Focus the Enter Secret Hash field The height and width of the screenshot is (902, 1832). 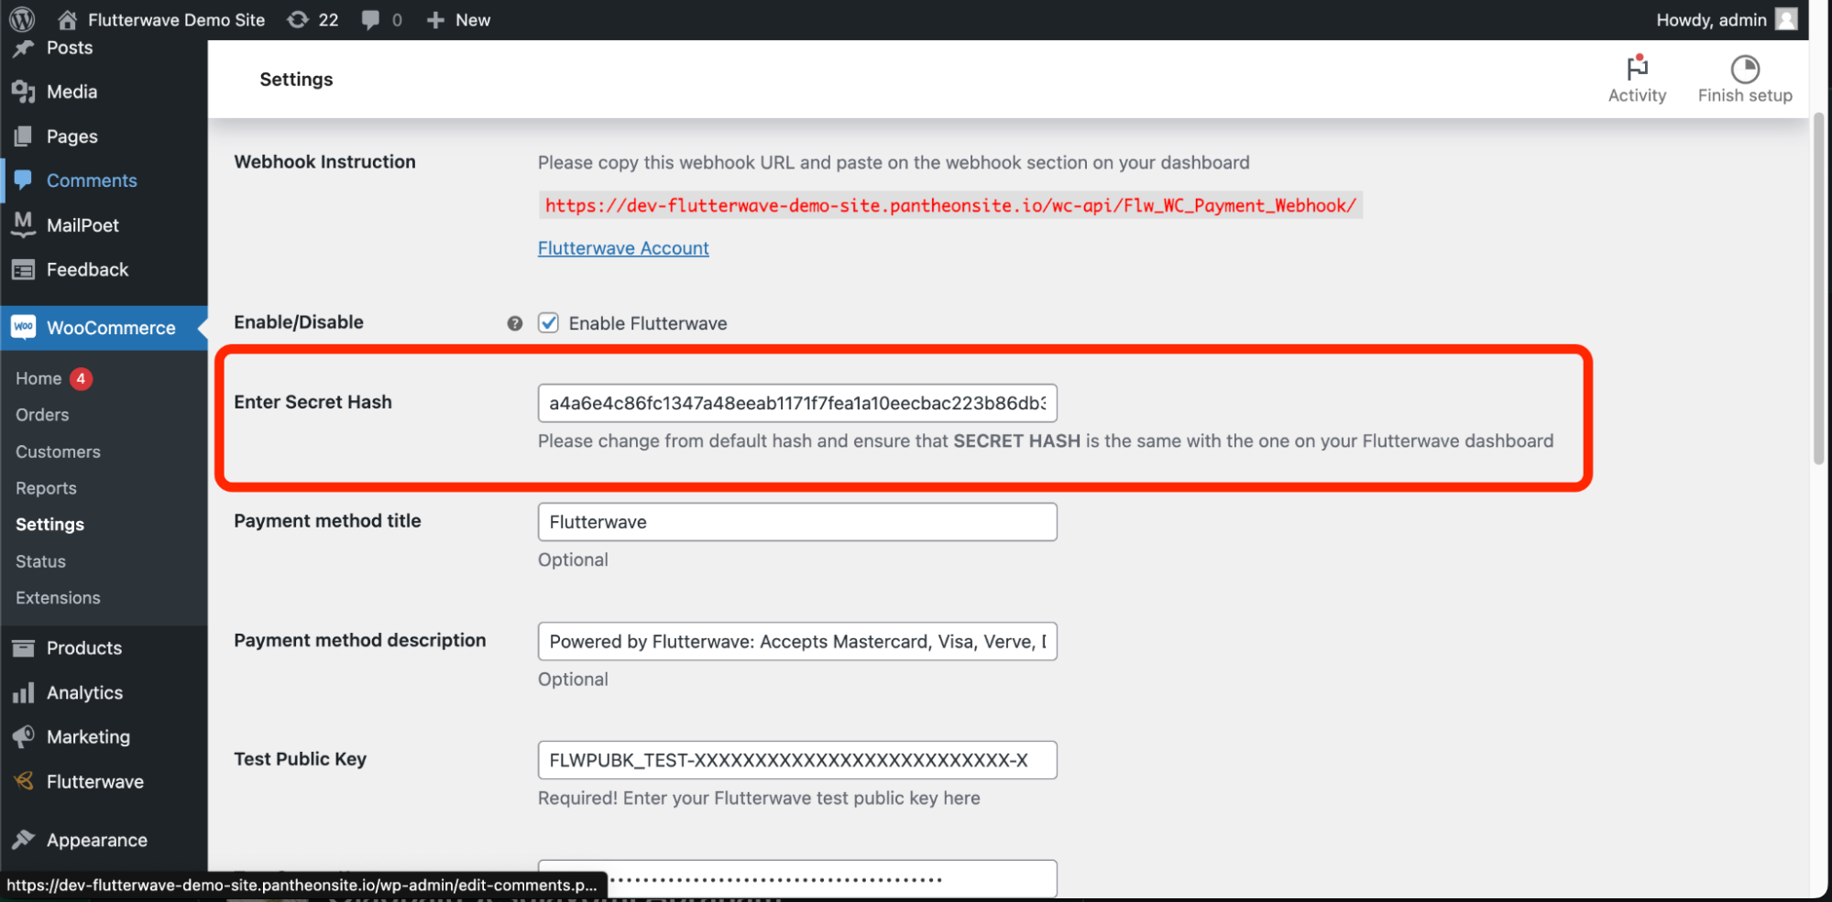tap(797, 403)
